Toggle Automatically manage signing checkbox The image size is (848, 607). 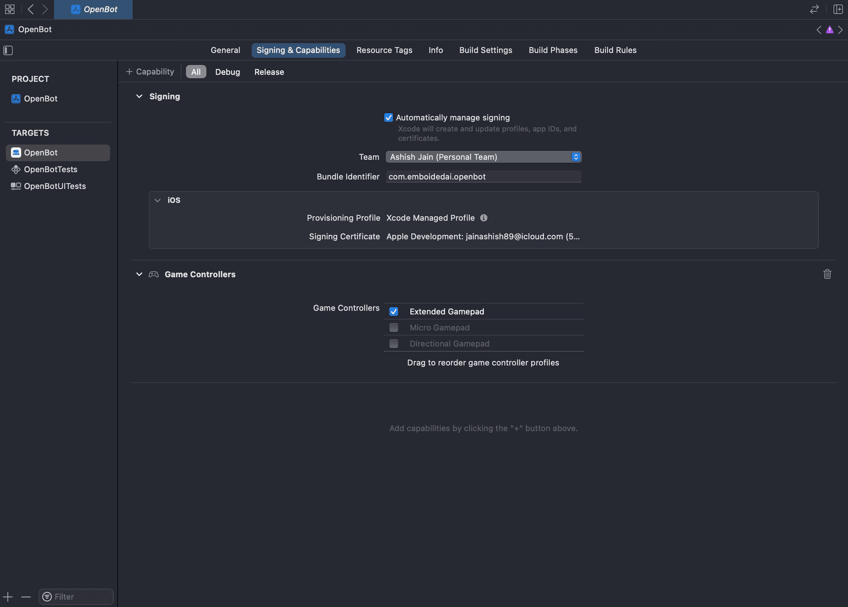coord(388,118)
